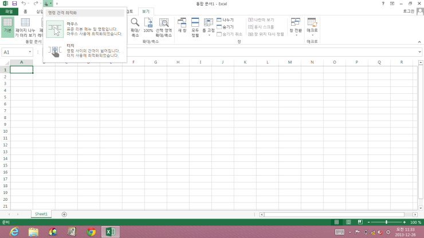Open the Name Box dropdown arrow
Viewport: 424px width, 238px height.
tap(30, 52)
